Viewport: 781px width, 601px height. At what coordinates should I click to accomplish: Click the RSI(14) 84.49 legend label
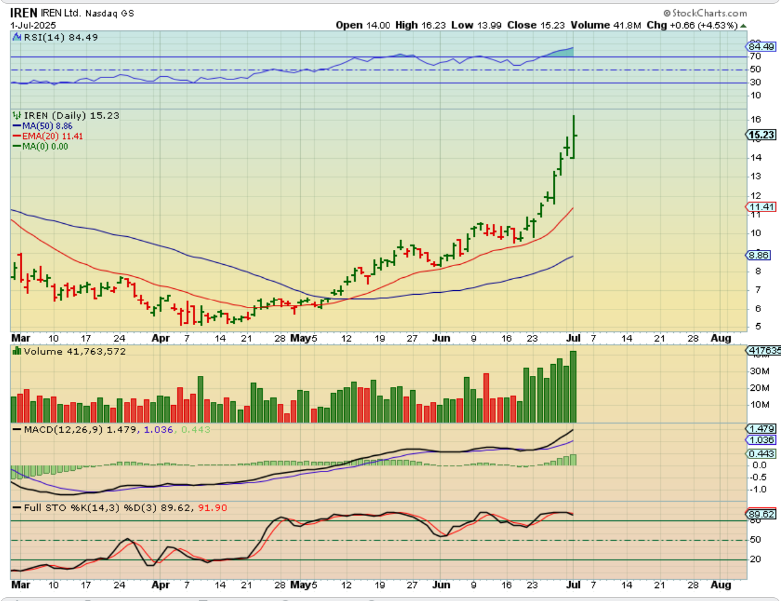pos(61,37)
